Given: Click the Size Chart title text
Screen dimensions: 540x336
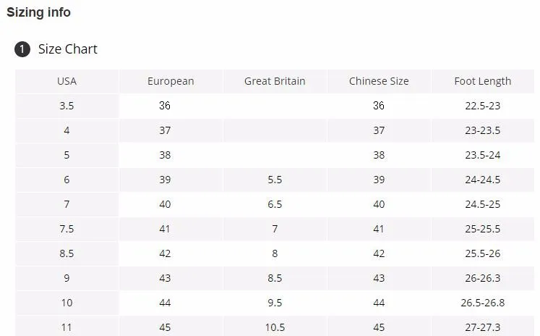Looking at the screenshot, I should tap(67, 49).
